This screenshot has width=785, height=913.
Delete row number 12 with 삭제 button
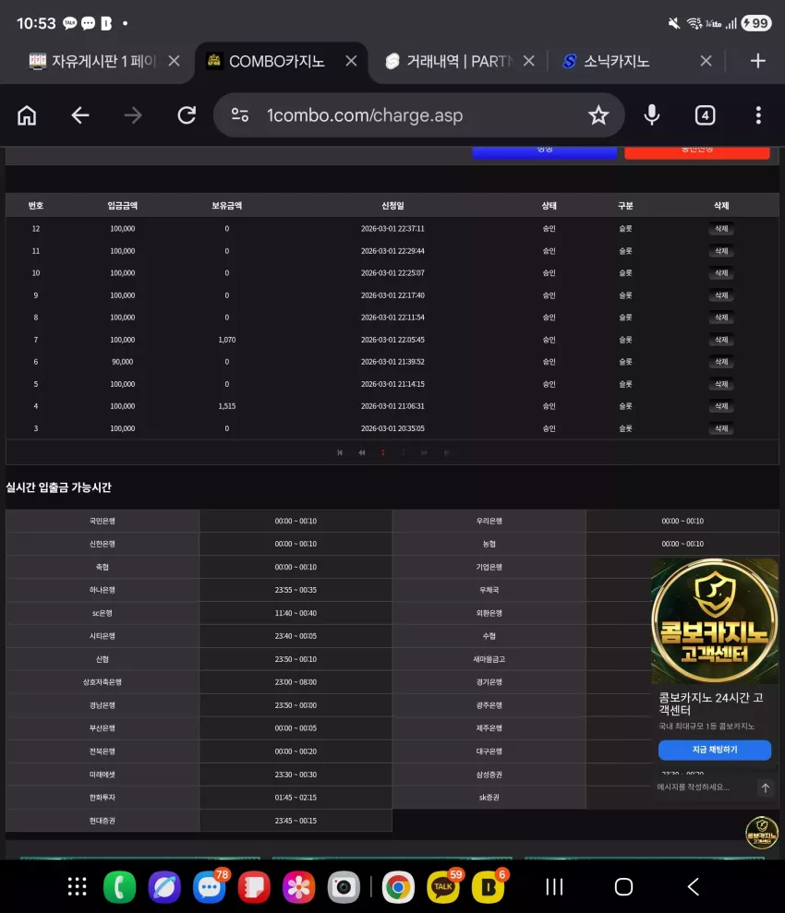click(x=721, y=229)
